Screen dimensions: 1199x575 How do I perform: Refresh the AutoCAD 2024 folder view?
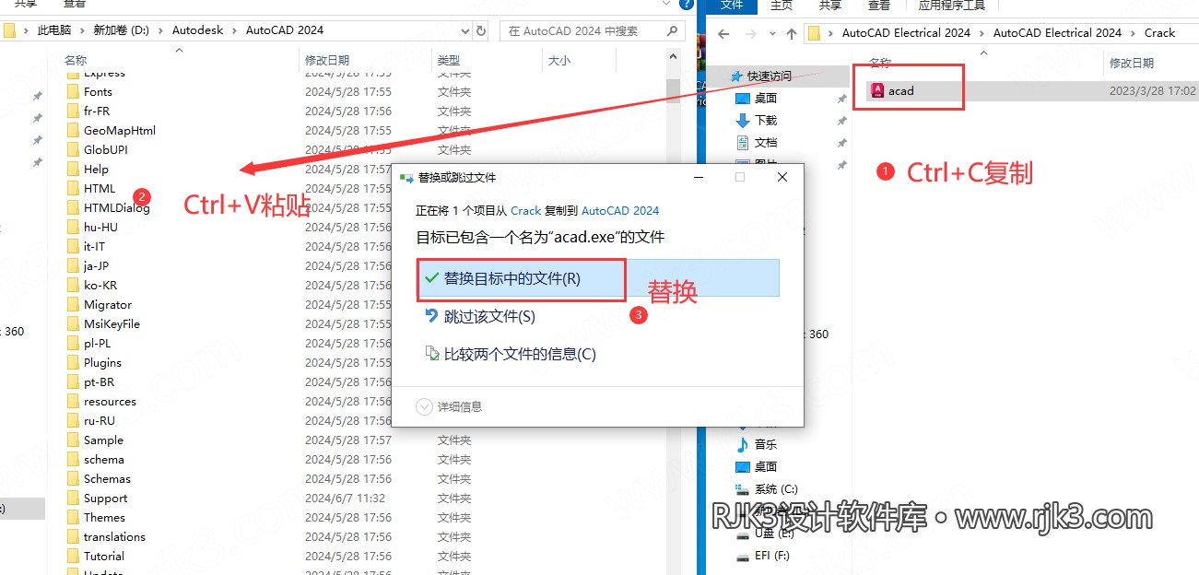483,30
